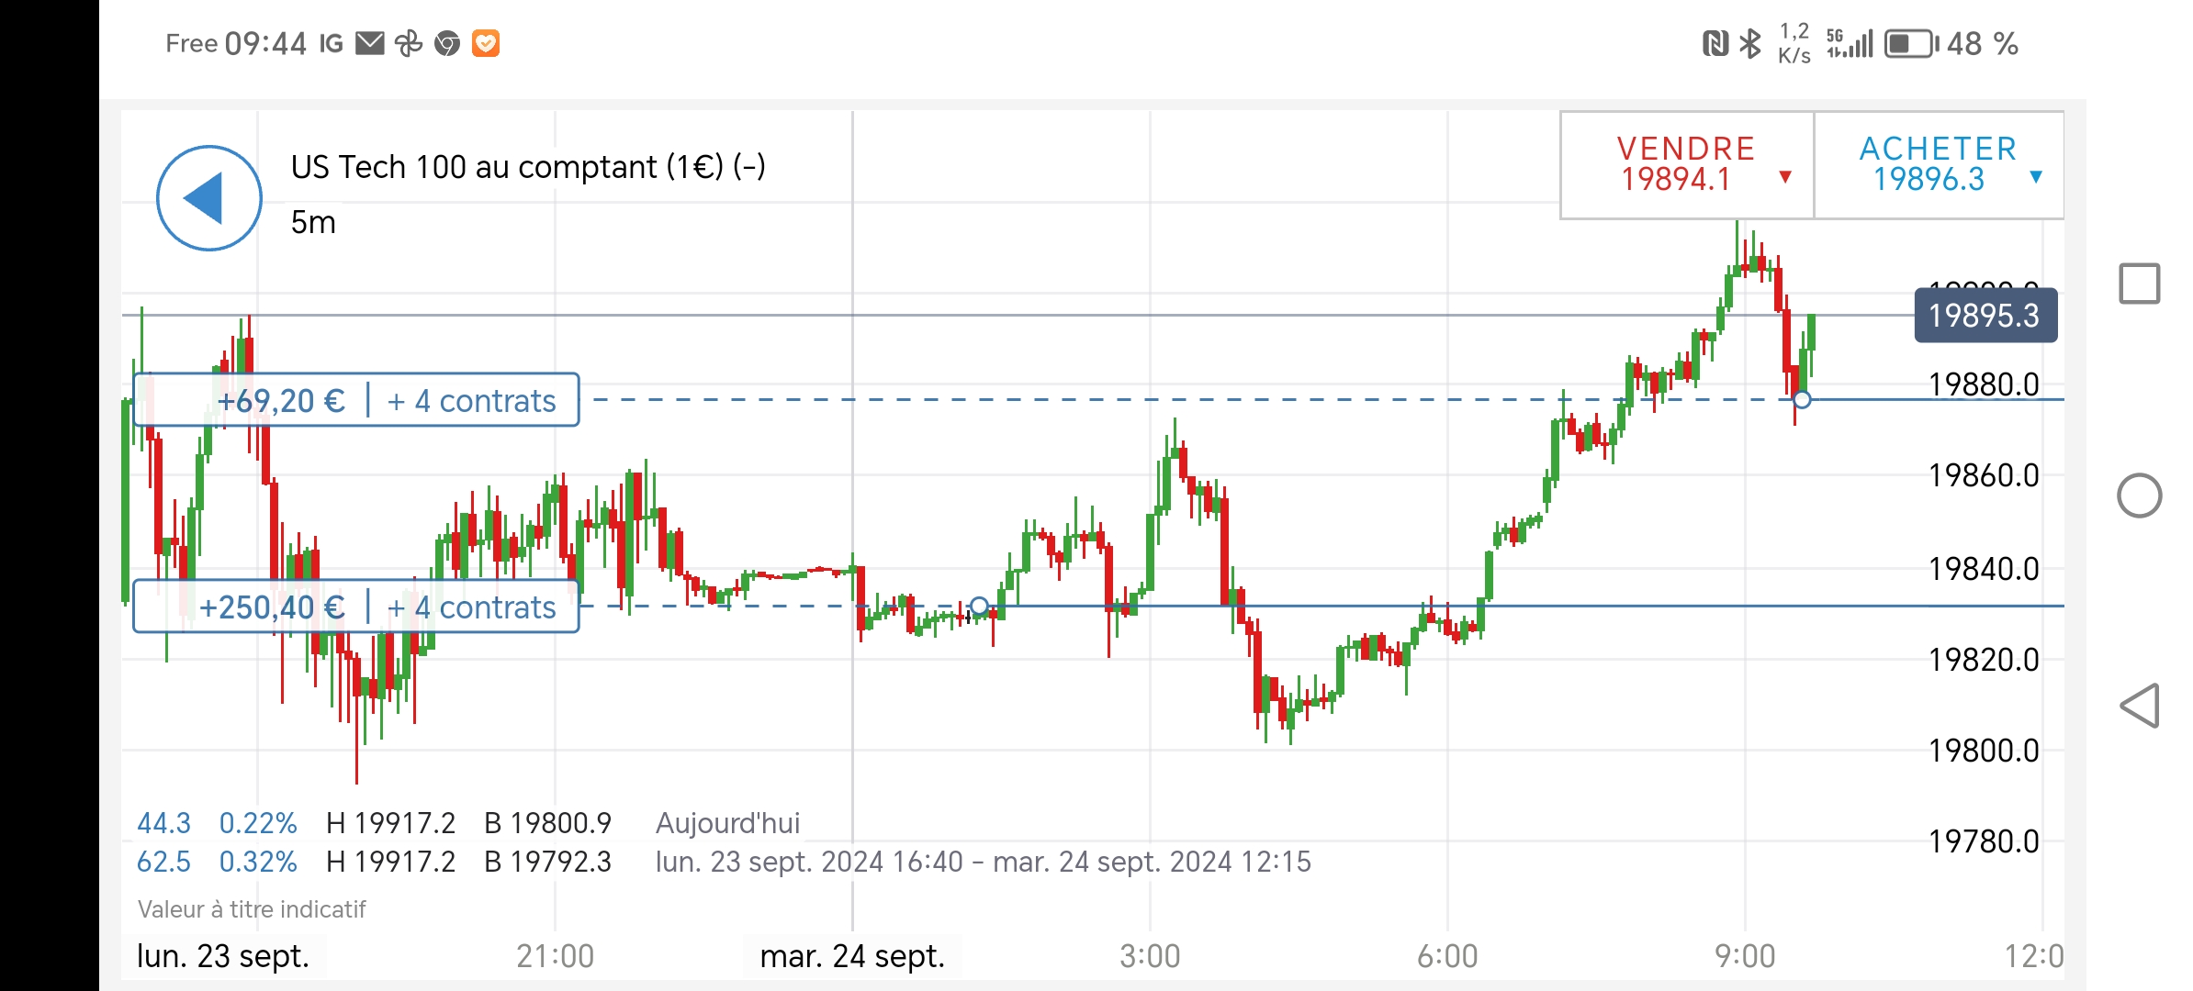Expand the VENDRE red dropdown arrow
The height and width of the screenshot is (991, 2193).
point(1785,176)
